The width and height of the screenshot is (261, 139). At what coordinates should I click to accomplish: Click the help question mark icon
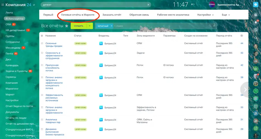256,5
